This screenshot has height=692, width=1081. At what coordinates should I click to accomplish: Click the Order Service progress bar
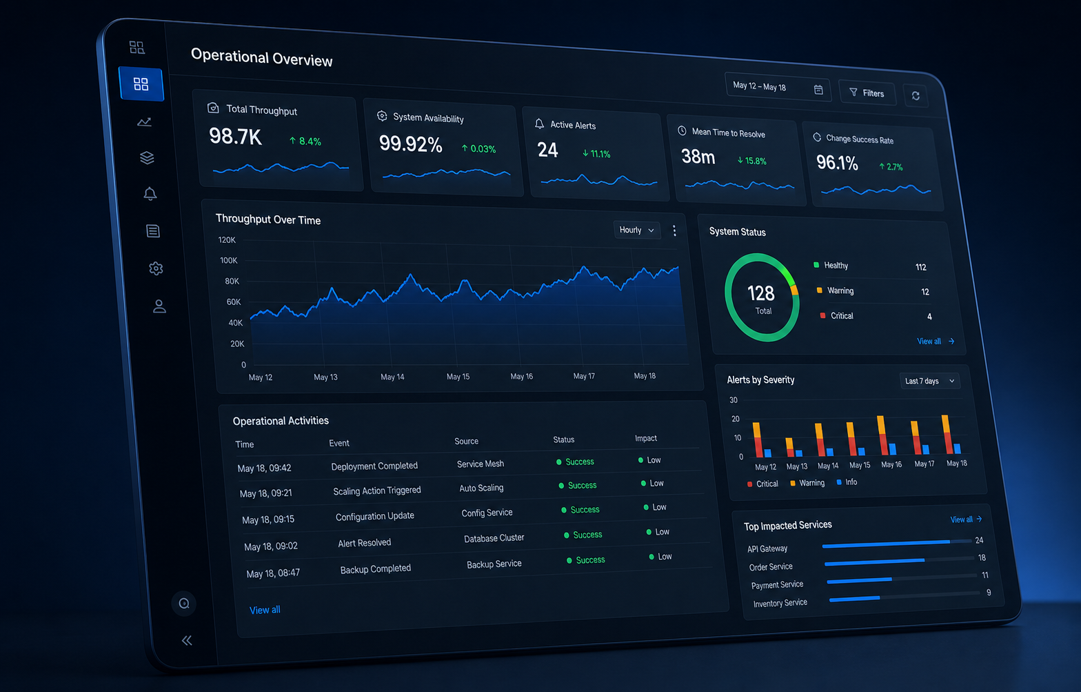pos(900,562)
